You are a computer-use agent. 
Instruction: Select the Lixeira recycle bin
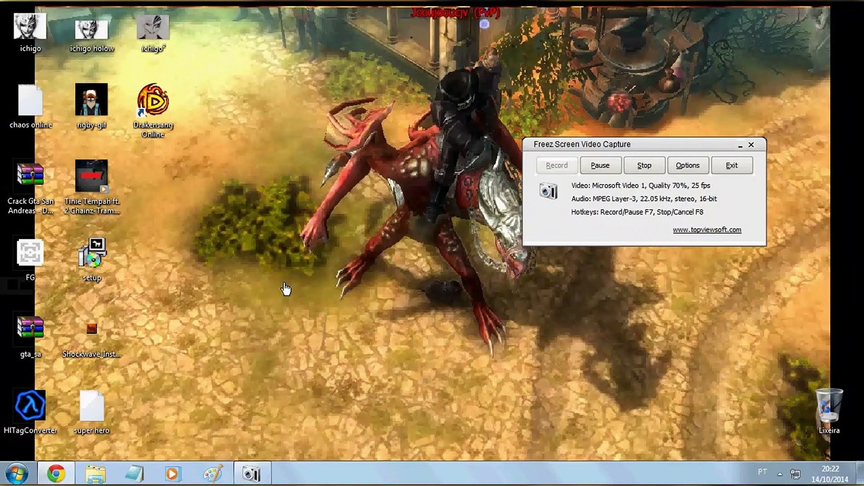[x=829, y=410]
